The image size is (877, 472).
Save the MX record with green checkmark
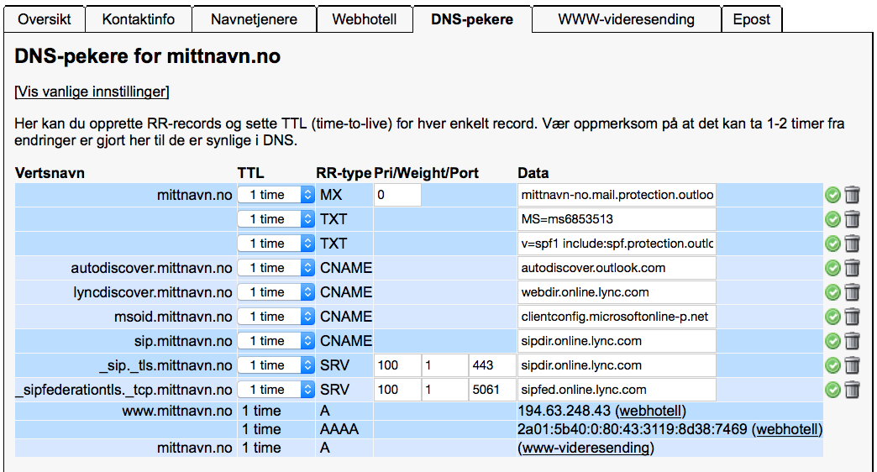832,195
